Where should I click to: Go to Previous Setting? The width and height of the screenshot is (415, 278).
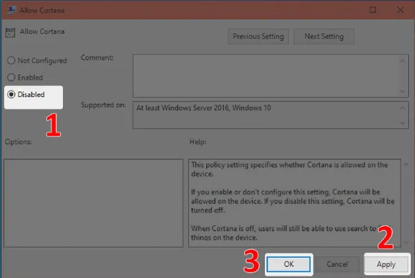(x=259, y=36)
